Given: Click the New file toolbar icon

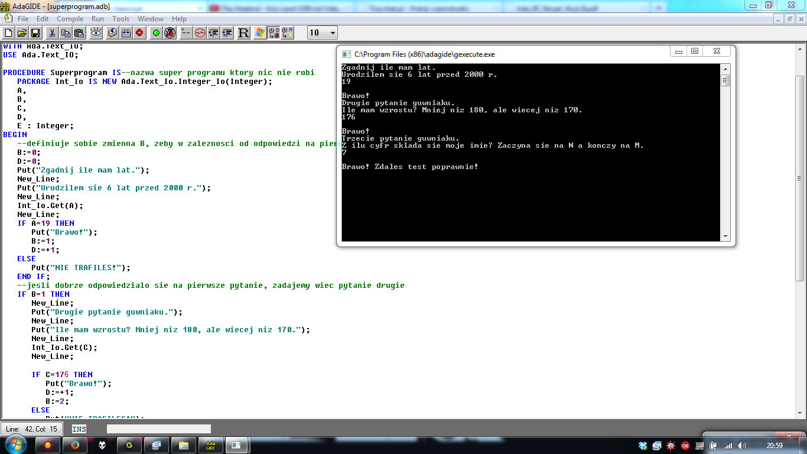Looking at the screenshot, I should coord(8,33).
